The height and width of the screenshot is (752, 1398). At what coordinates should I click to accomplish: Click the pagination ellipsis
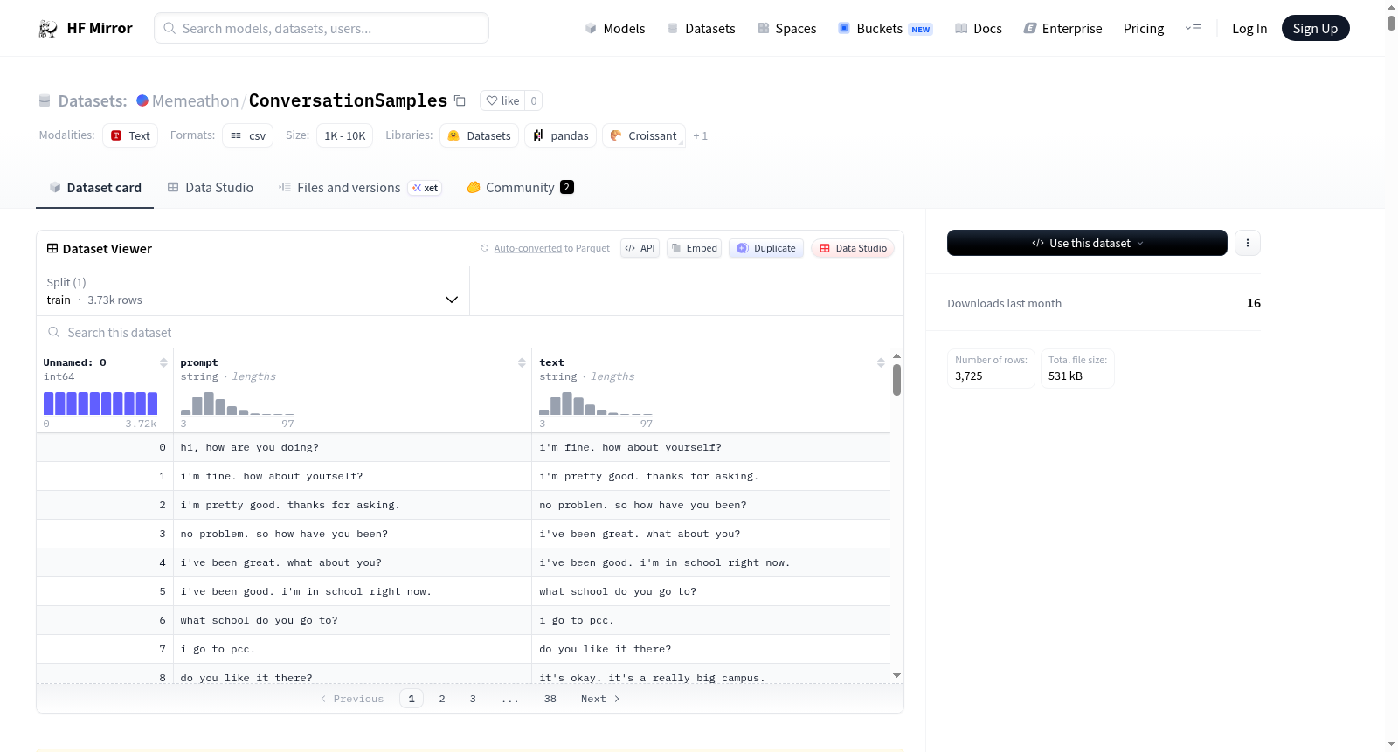[x=510, y=699]
